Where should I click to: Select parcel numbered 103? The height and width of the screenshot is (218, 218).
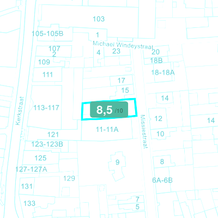99,19
